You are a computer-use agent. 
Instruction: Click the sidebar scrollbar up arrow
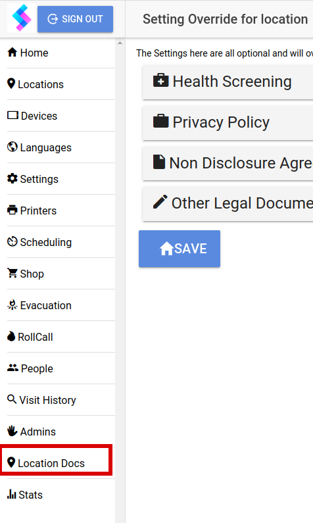(x=120, y=43)
